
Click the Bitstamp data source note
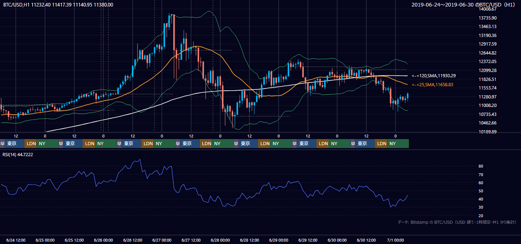(x=457, y=222)
